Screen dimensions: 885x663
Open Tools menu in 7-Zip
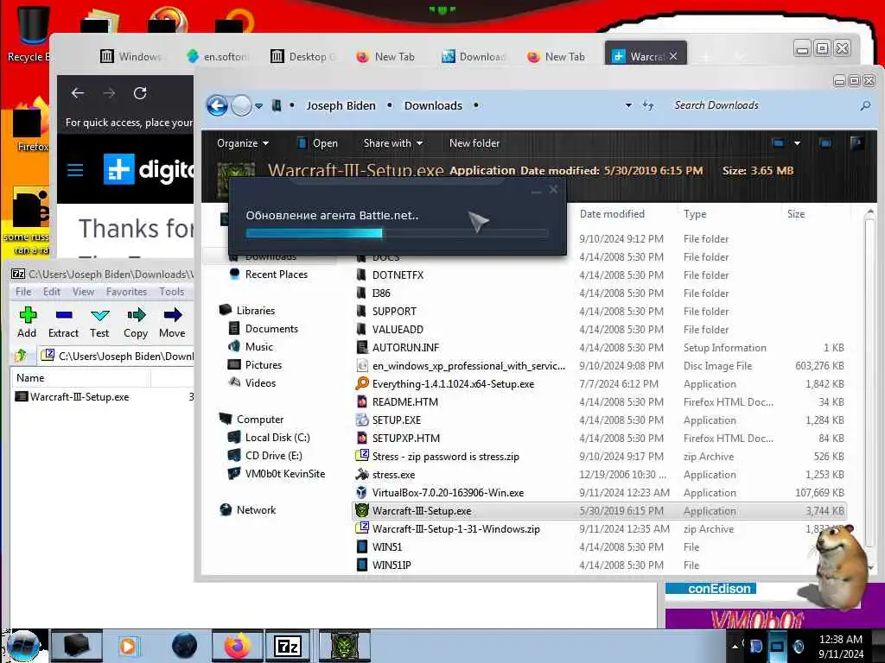[x=172, y=292]
